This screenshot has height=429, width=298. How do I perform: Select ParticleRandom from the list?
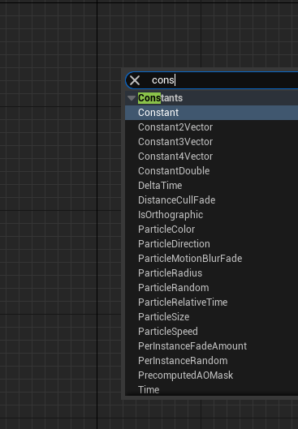tap(211, 288)
